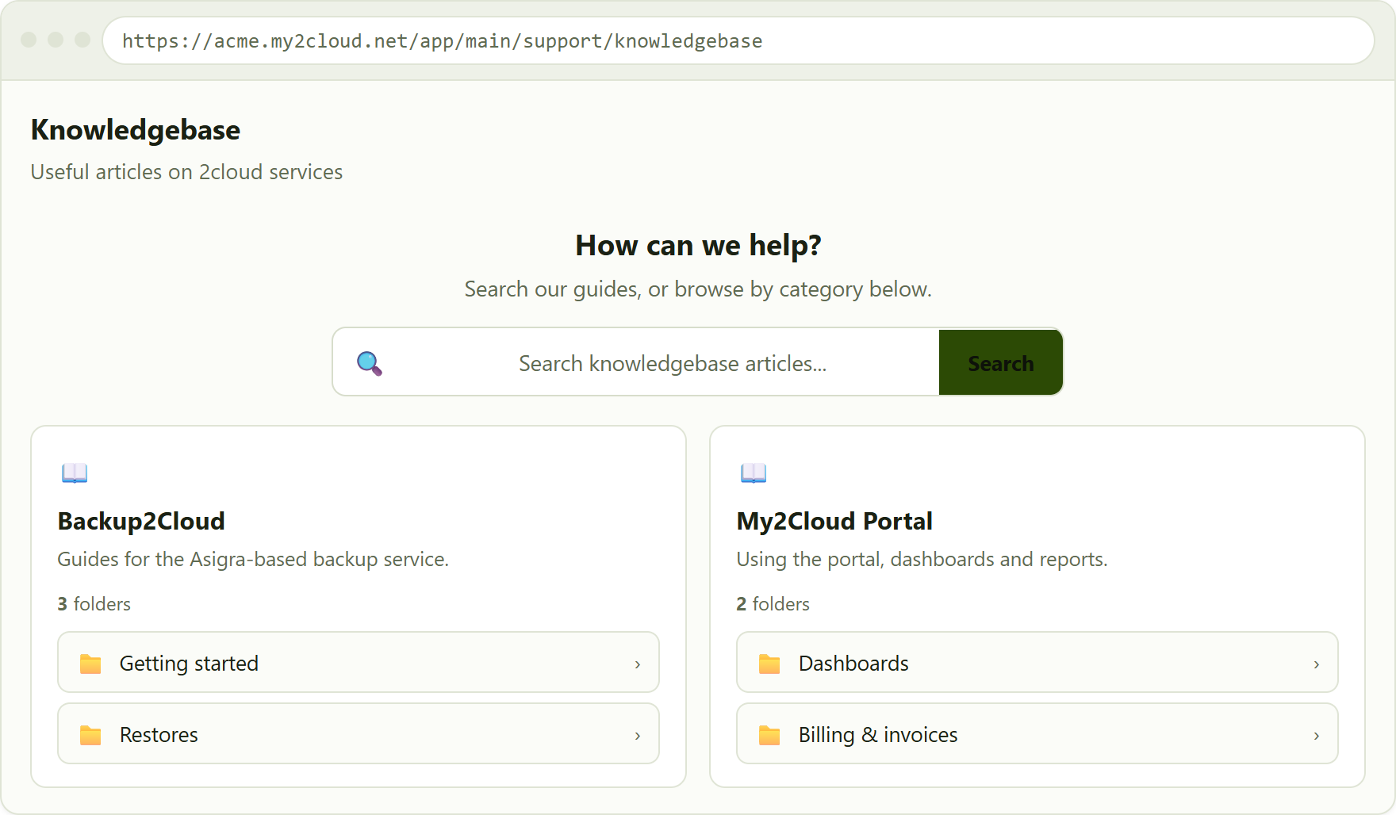Click 'Useful articles on 2cloud services' subtitle
This screenshot has height=815, width=1396.
[x=186, y=172]
